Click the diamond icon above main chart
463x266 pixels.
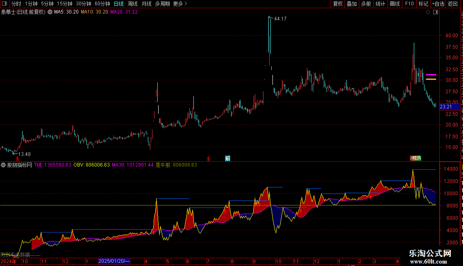(x=428, y=12)
